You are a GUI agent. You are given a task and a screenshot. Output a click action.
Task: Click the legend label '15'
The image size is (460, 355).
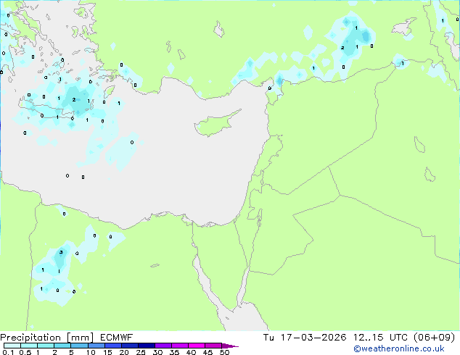pyautogui.click(x=107, y=352)
